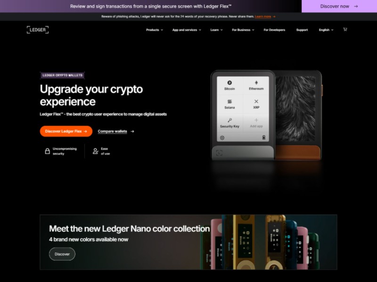Click the settings gear on device screen
This screenshot has height=282, width=377.
[222, 138]
